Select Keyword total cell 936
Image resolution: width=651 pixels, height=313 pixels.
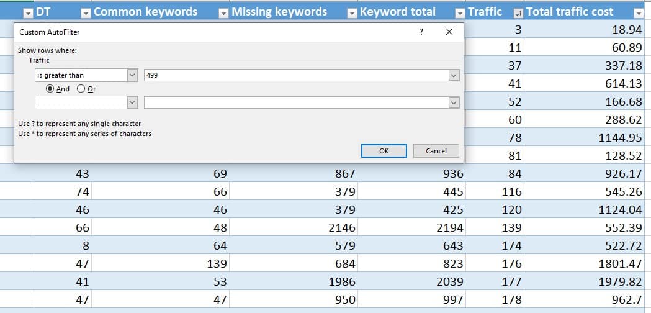(411, 173)
